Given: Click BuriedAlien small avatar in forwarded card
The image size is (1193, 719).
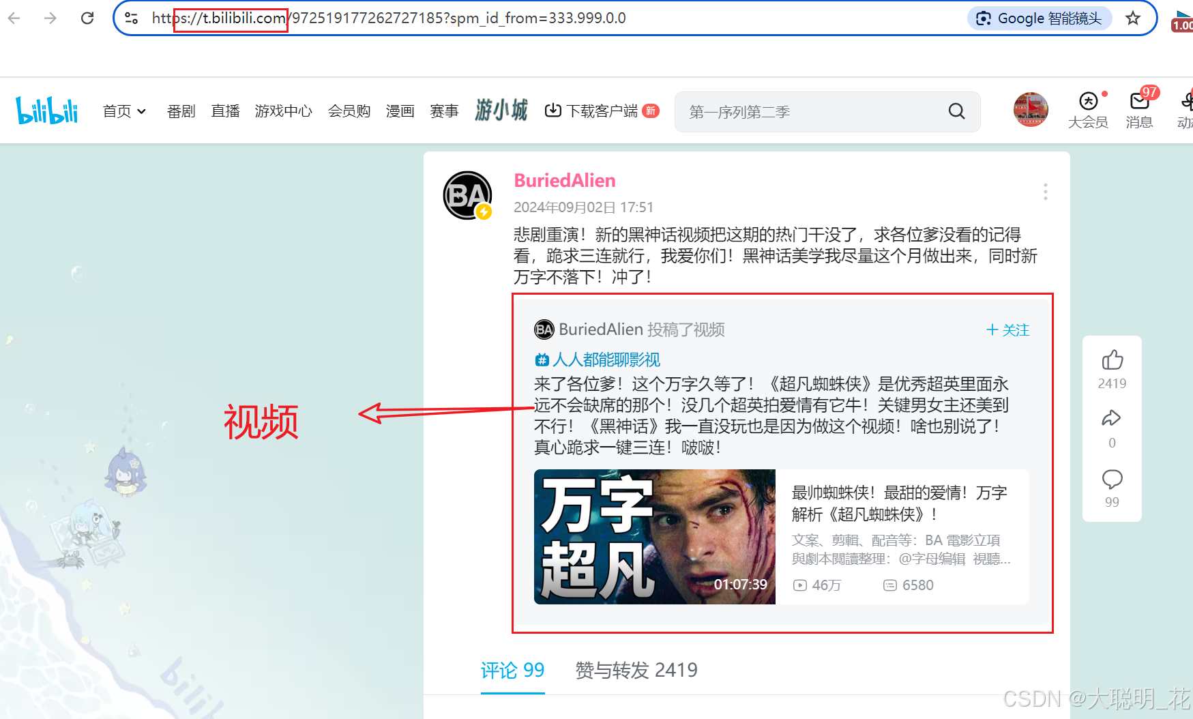Looking at the screenshot, I should coord(544,330).
